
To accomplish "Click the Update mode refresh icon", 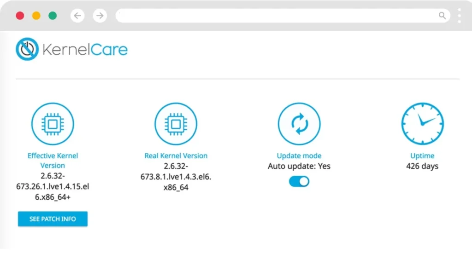I will point(299,124).
